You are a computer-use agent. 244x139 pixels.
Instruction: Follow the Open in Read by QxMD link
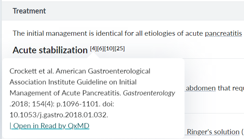click(x=50, y=126)
